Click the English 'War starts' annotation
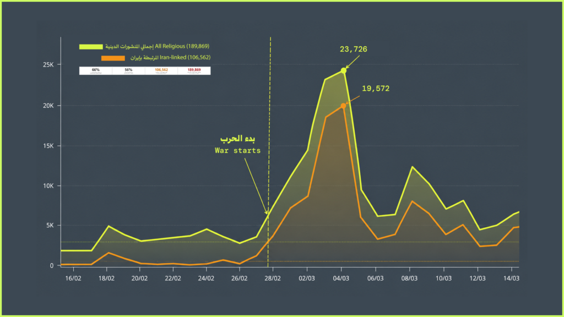 [238, 151]
